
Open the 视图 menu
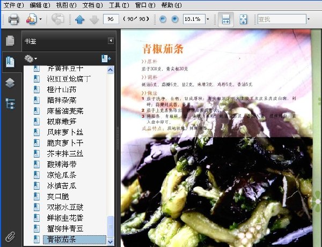(66, 5)
